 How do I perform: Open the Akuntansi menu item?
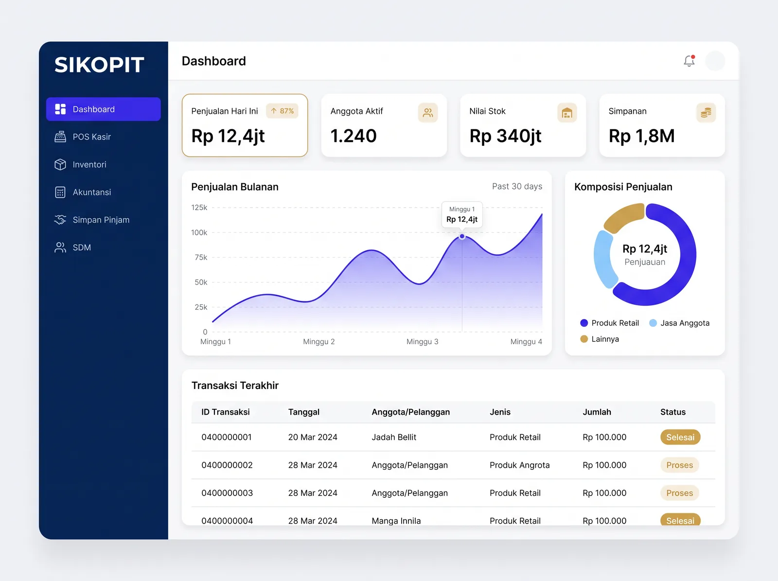(x=104, y=192)
